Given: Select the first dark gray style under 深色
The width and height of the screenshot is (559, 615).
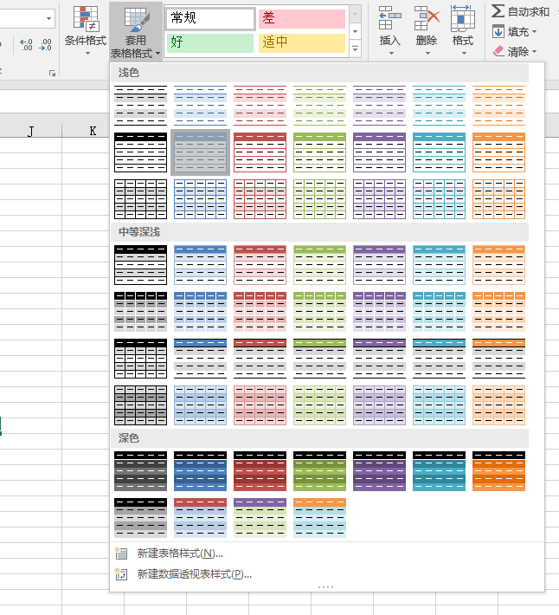Looking at the screenshot, I should (140, 470).
